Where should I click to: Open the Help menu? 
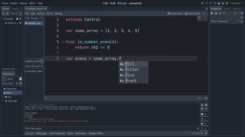40,3
